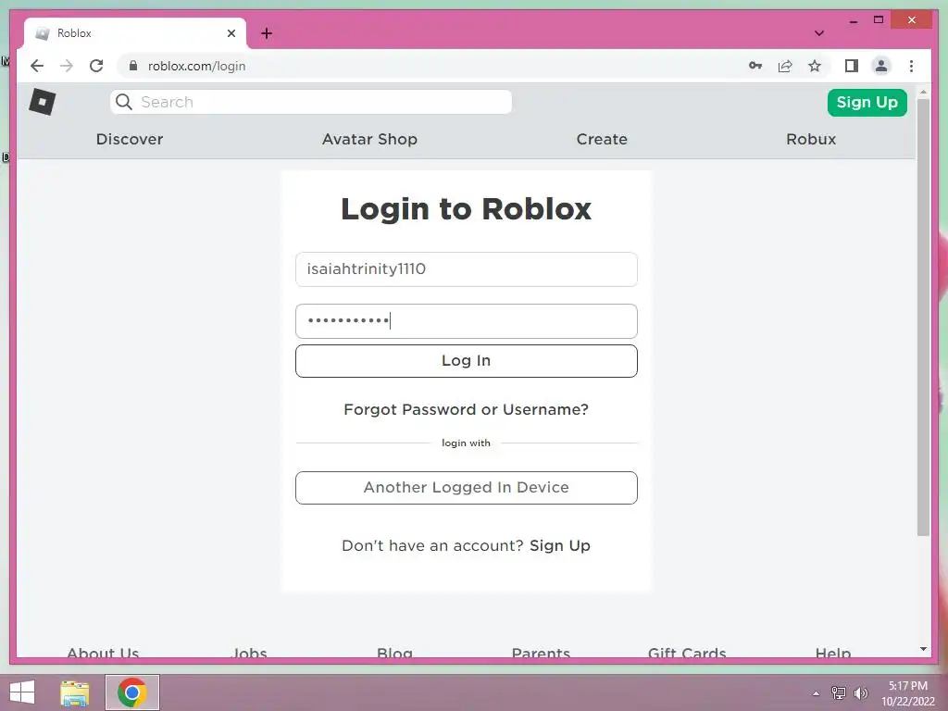Open the Chrome profile avatar
948x711 pixels.
pos(881,66)
